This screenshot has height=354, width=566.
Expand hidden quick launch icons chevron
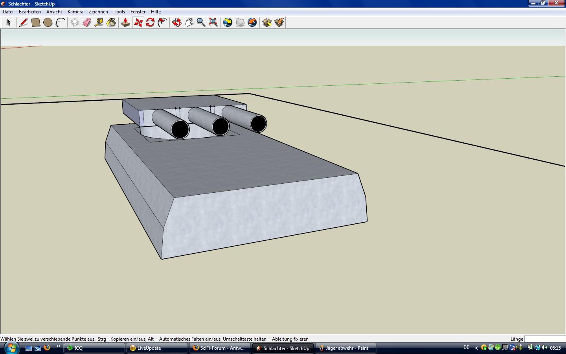(59, 346)
